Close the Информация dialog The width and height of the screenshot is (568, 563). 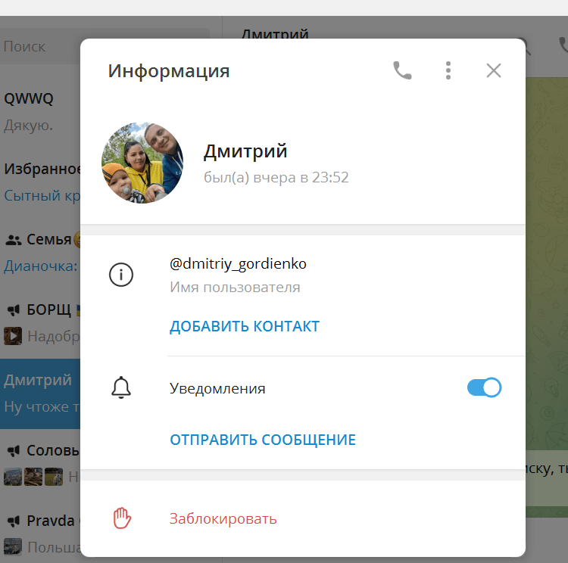coord(494,70)
